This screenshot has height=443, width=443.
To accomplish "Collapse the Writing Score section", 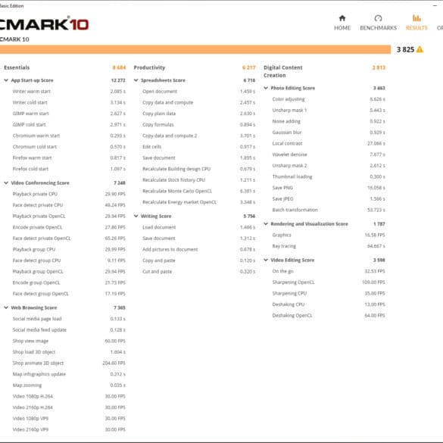I will coord(136,216).
